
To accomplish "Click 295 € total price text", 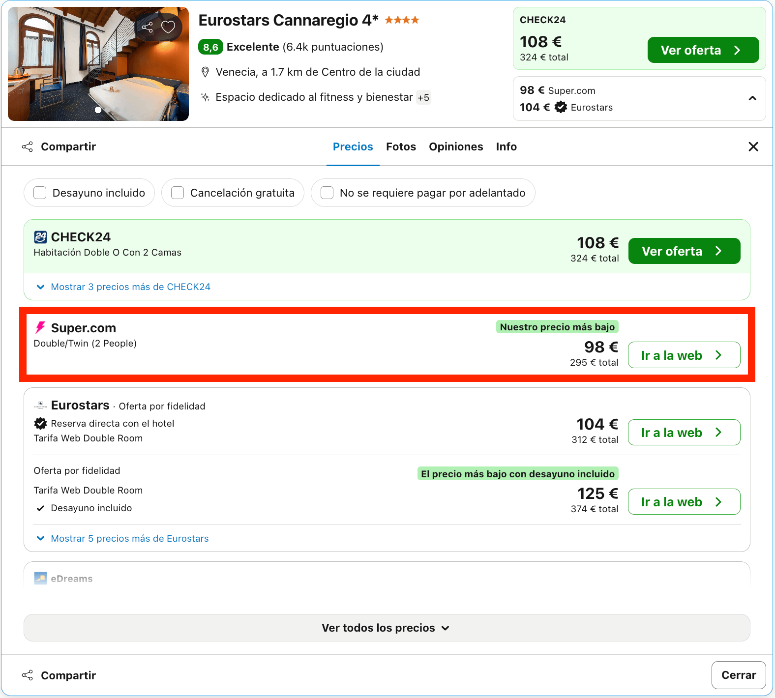I will point(594,362).
